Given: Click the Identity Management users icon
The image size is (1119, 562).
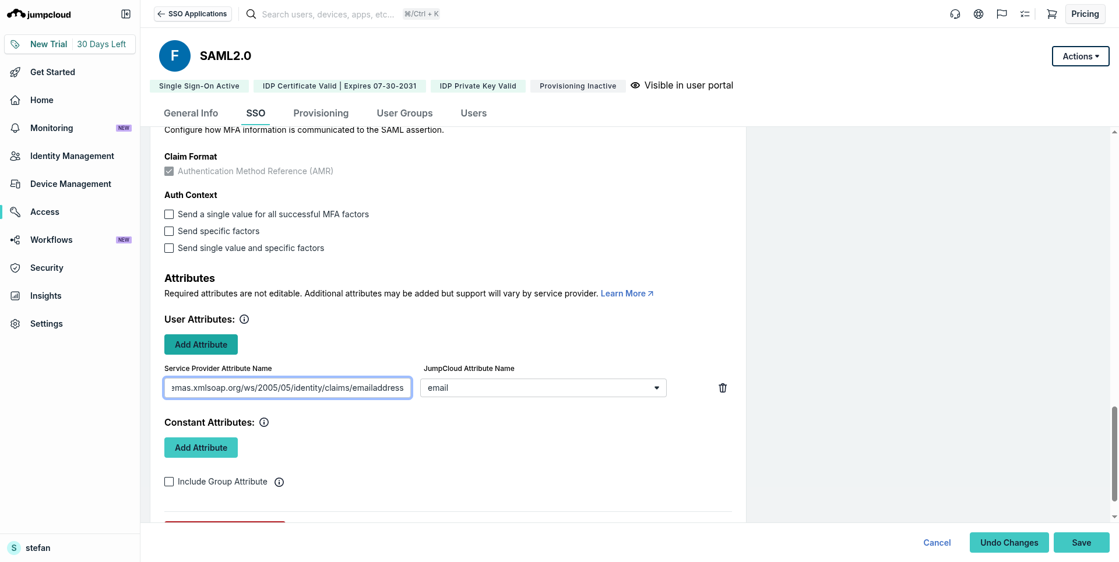Looking at the screenshot, I should tap(16, 156).
